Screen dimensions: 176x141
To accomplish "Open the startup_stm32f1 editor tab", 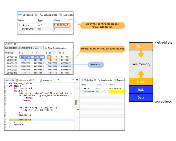I will pyautogui.click(x=25, y=80).
